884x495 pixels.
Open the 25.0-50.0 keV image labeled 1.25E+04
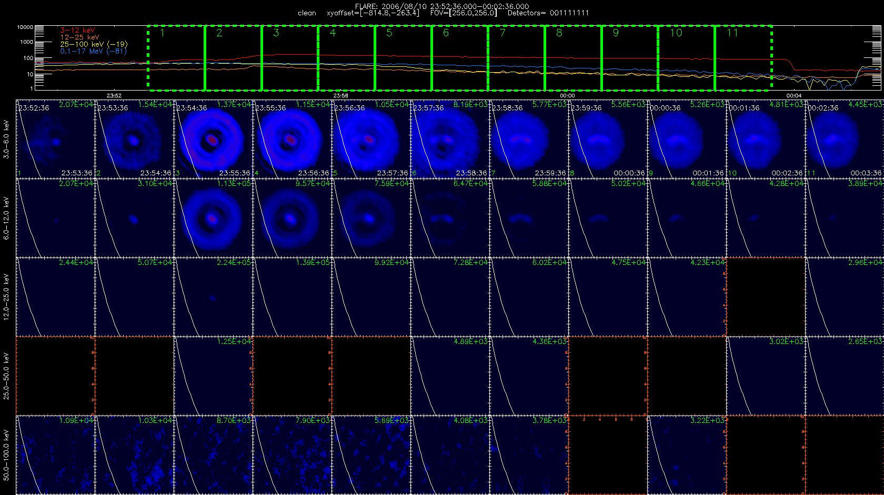coord(214,376)
